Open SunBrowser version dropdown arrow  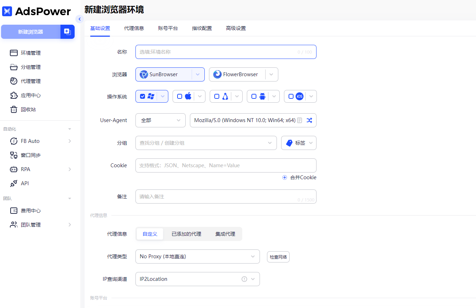point(198,74)
